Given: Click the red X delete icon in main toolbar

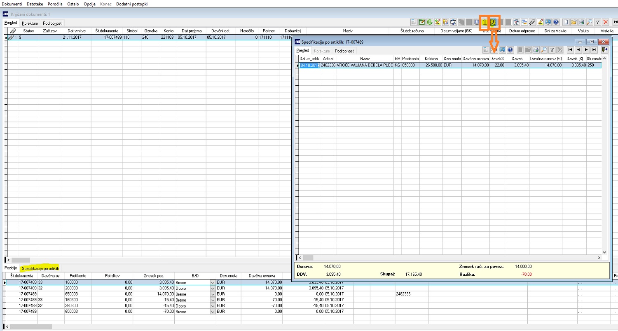Looking at the screenshot, I should [606, 22].
